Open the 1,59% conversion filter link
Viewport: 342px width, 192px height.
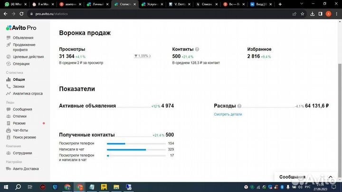click(142, 56)
